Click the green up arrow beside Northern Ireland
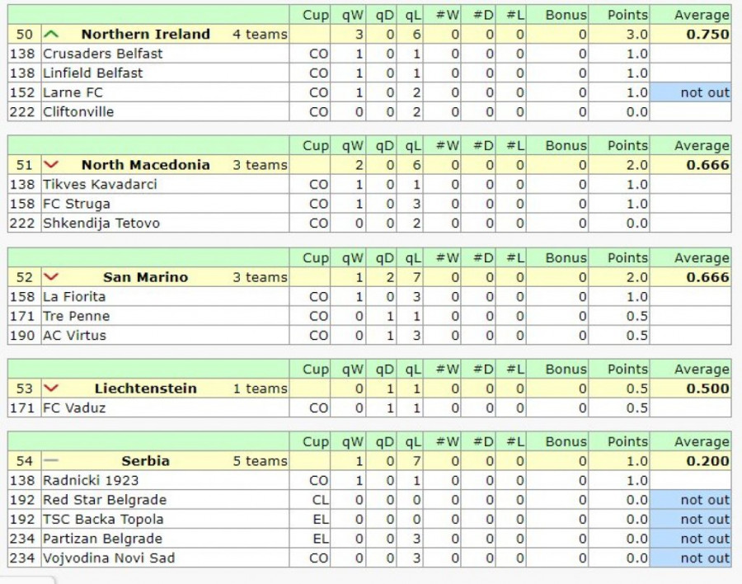 tap(51, 34)
